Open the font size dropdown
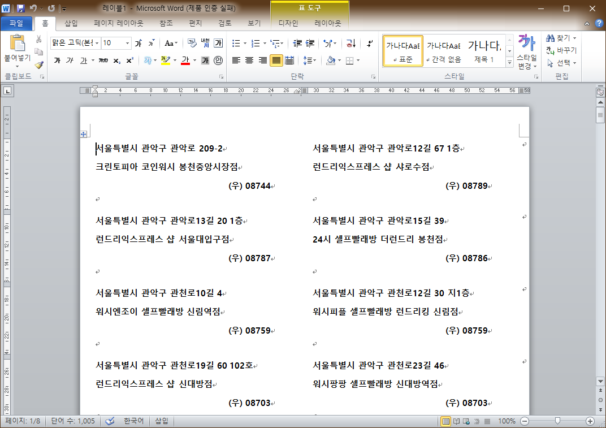The height and width of the screenshot is (428, 606). coord(127,43)
